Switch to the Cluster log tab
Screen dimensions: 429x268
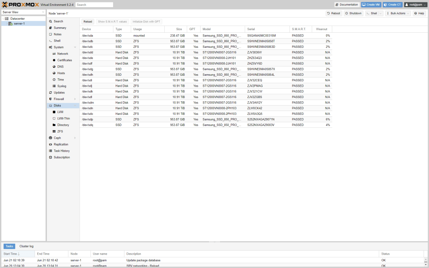tap(26, 246)
